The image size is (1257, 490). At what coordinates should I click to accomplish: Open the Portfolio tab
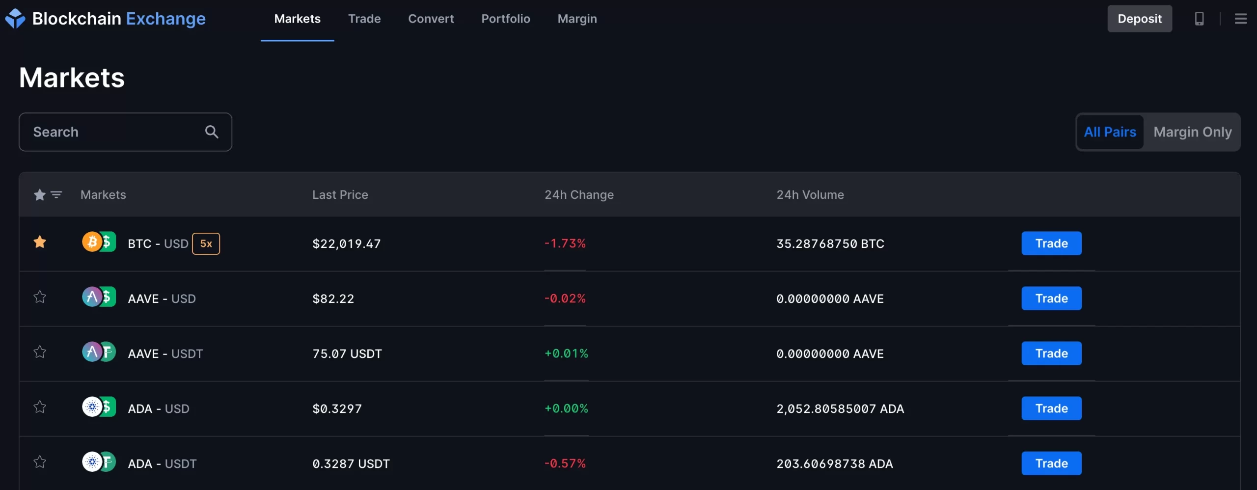[x=505, y=19]
